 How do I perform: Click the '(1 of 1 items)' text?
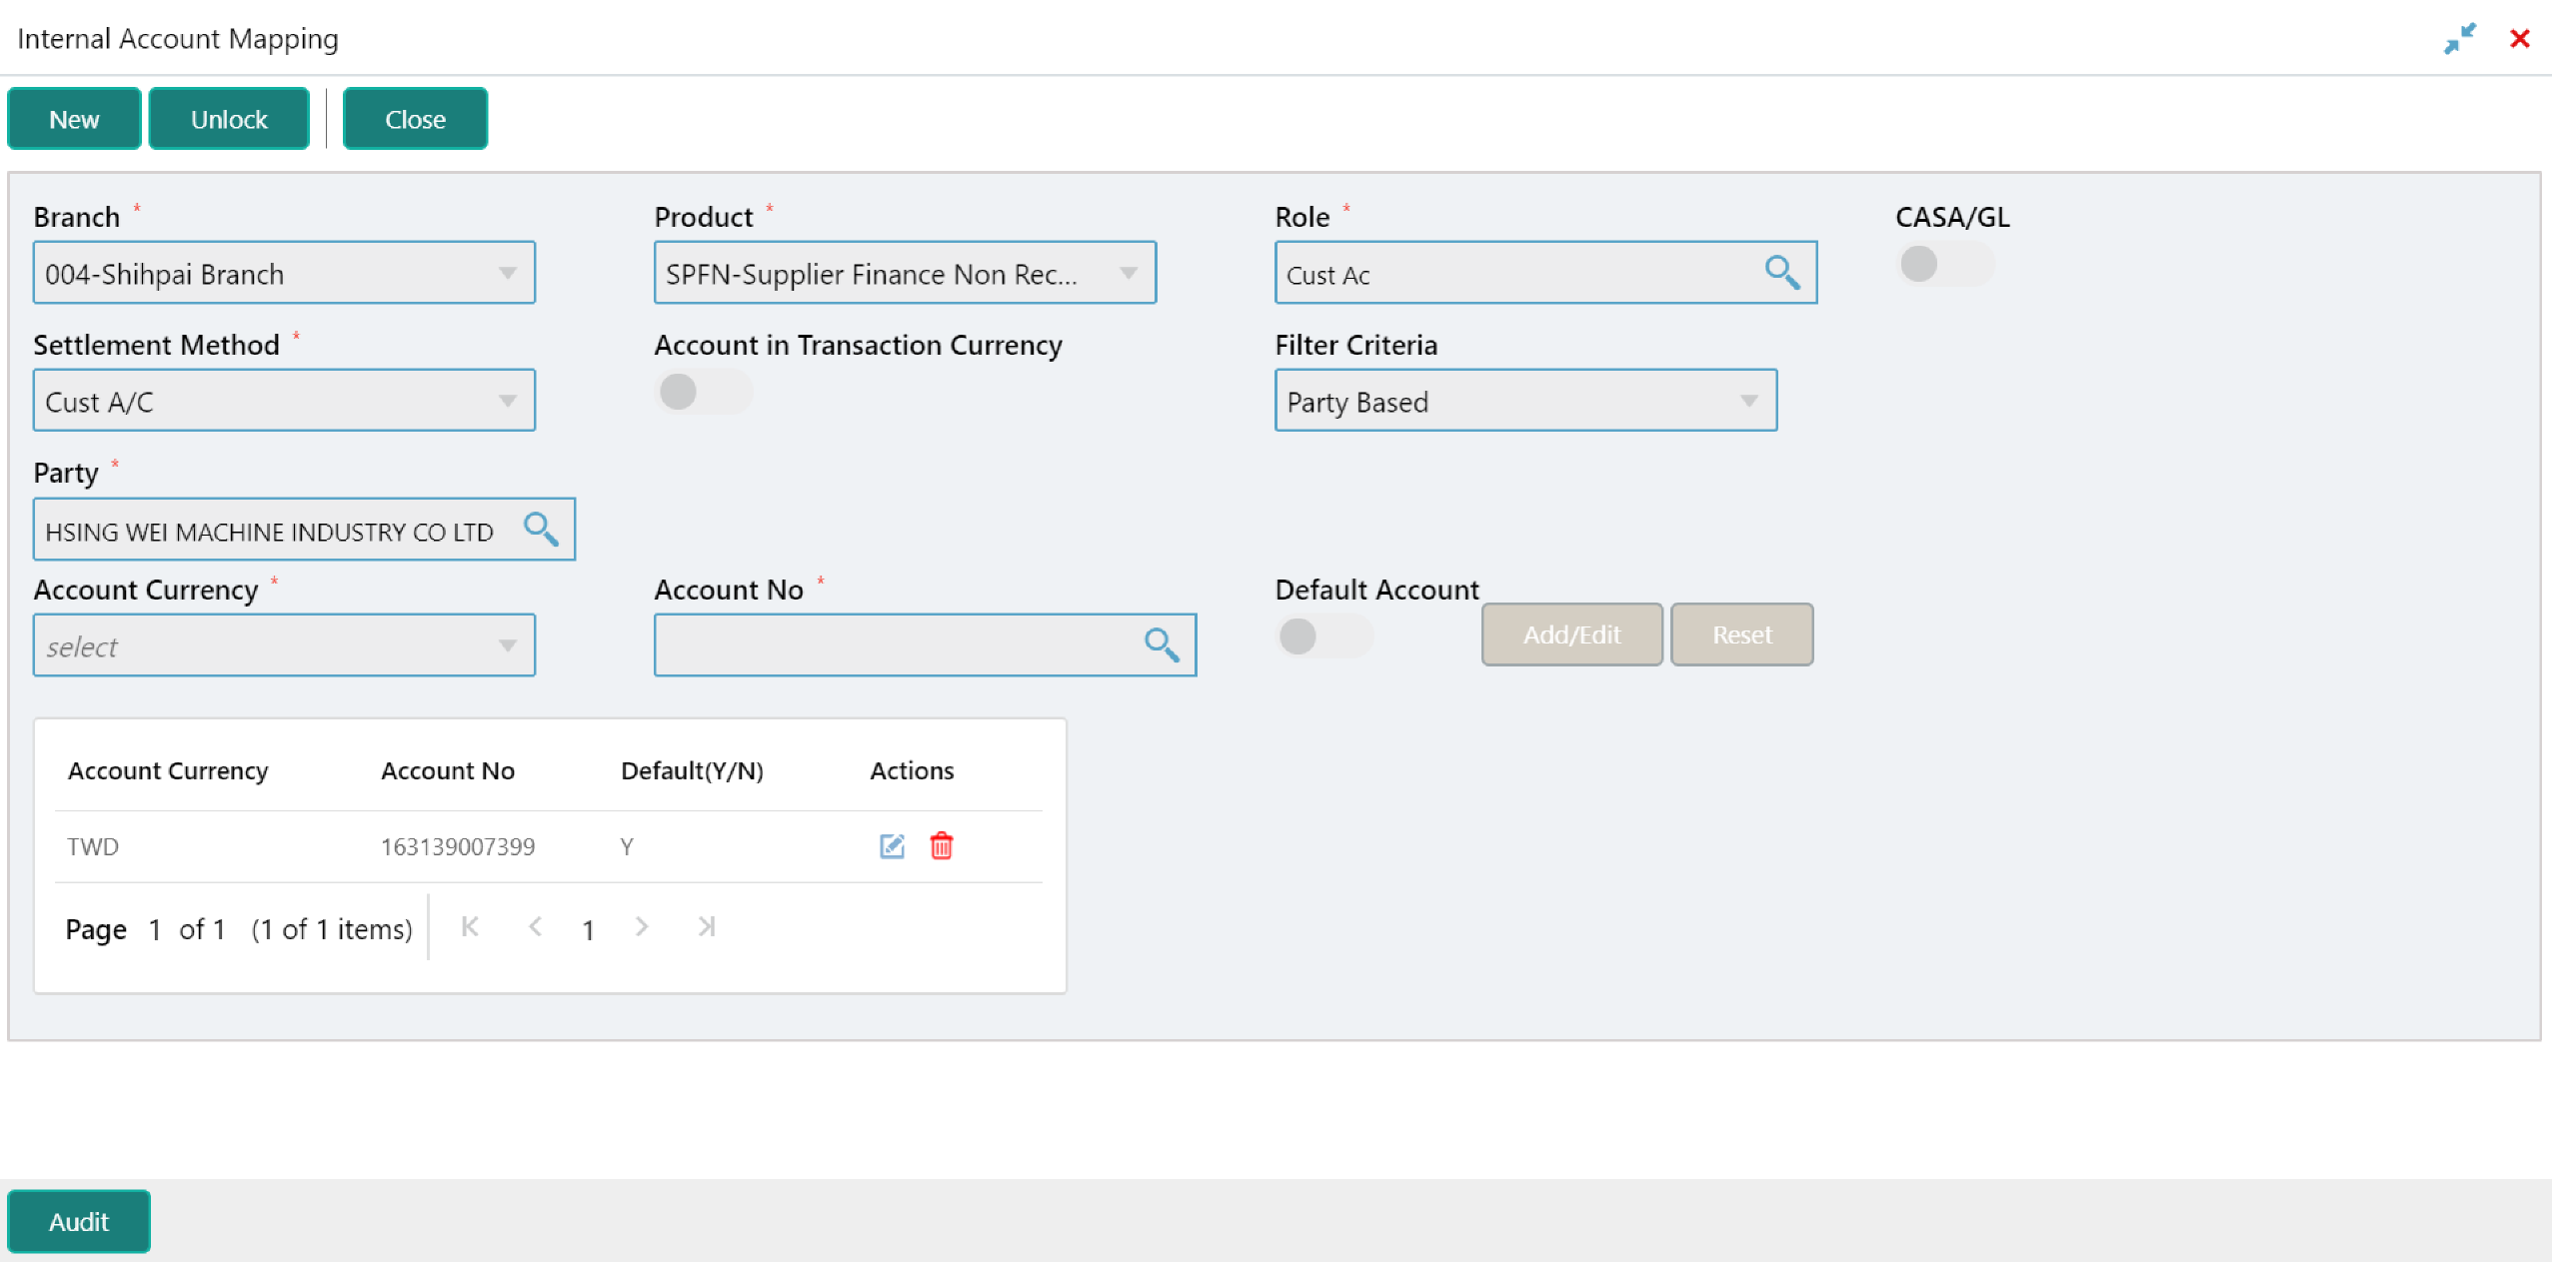(x=332, y=930)
